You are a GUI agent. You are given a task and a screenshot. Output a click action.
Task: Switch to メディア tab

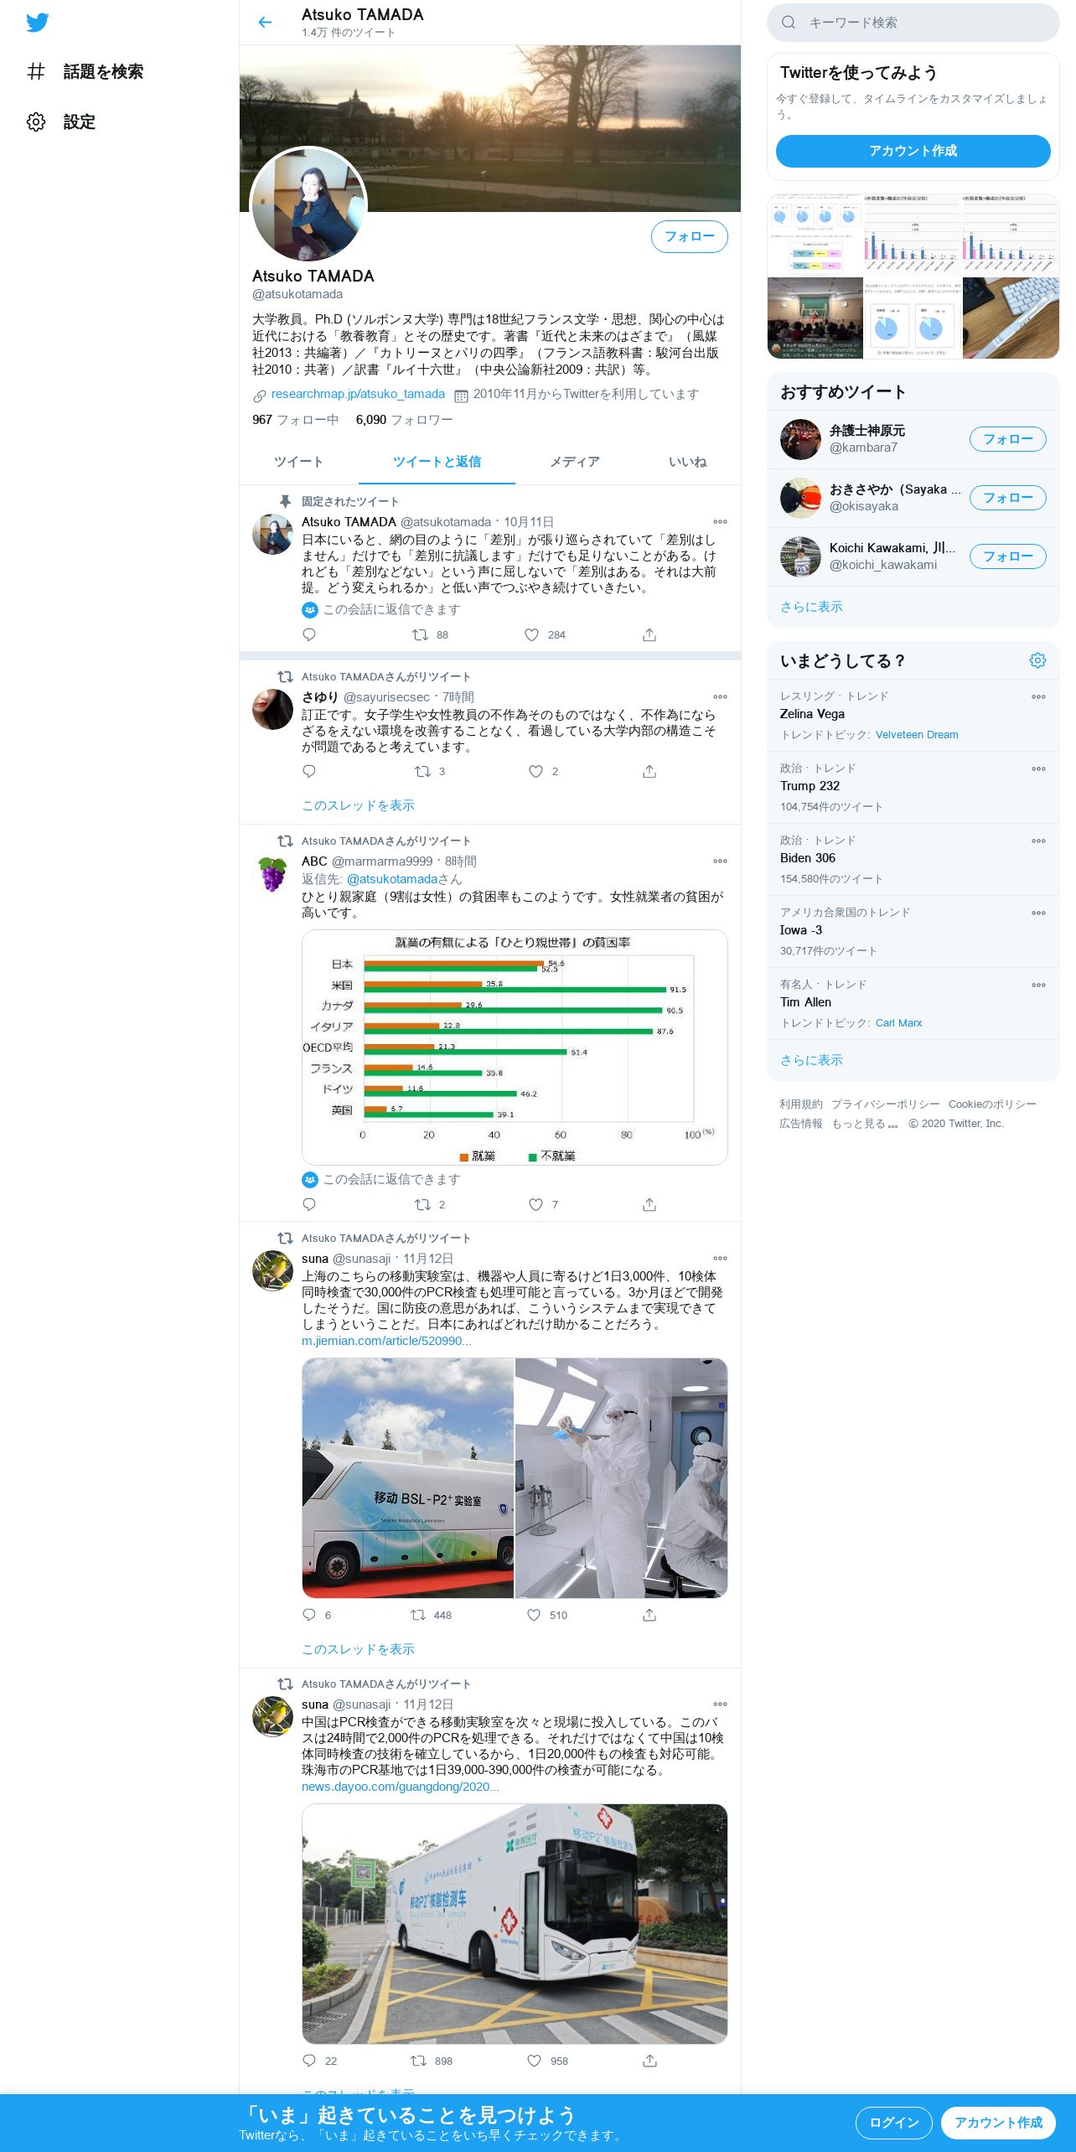[574, 462]
